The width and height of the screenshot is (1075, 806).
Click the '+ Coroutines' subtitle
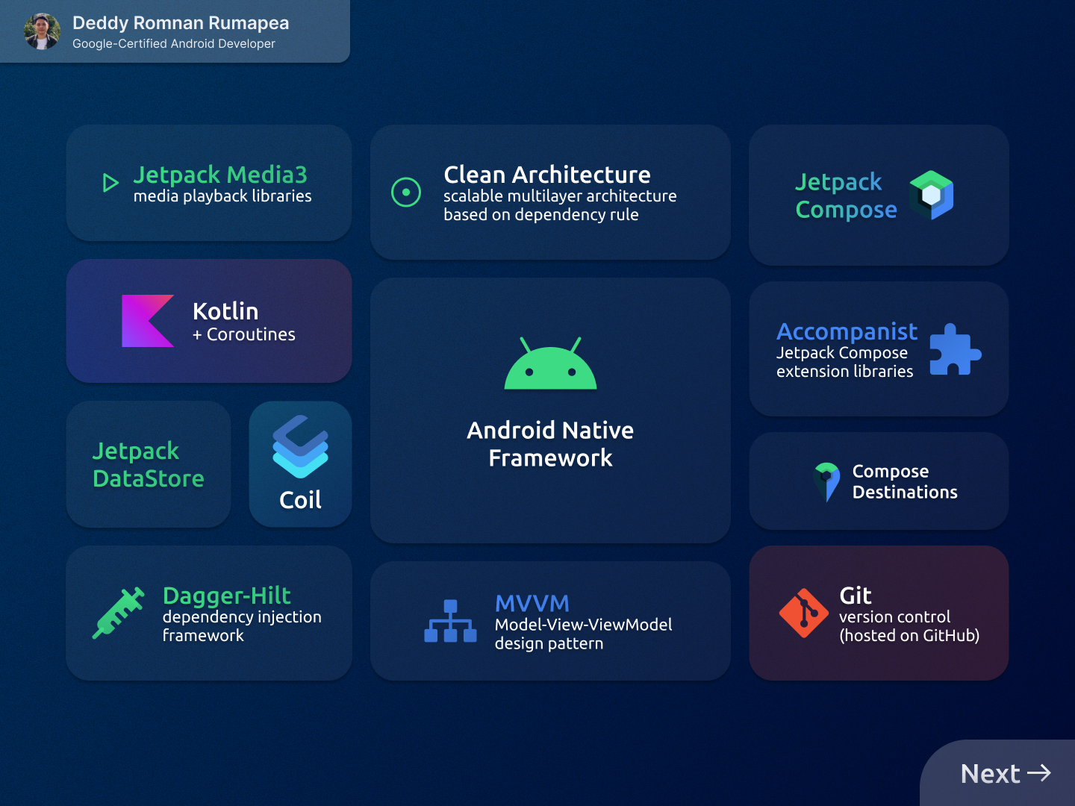(x=244, y=334)
